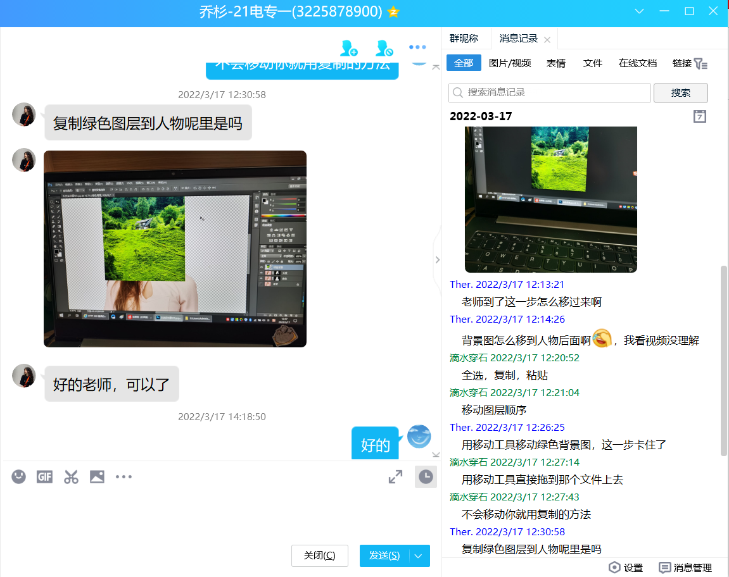
Task: Close the 消息记录 tab
Action: 547,40
